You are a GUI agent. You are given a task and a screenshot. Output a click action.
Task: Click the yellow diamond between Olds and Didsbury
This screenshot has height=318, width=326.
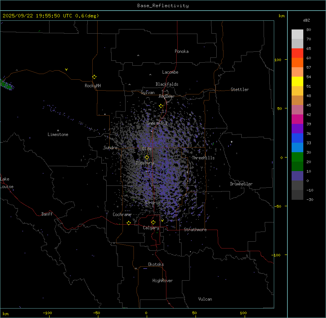(x=147, y=157)
